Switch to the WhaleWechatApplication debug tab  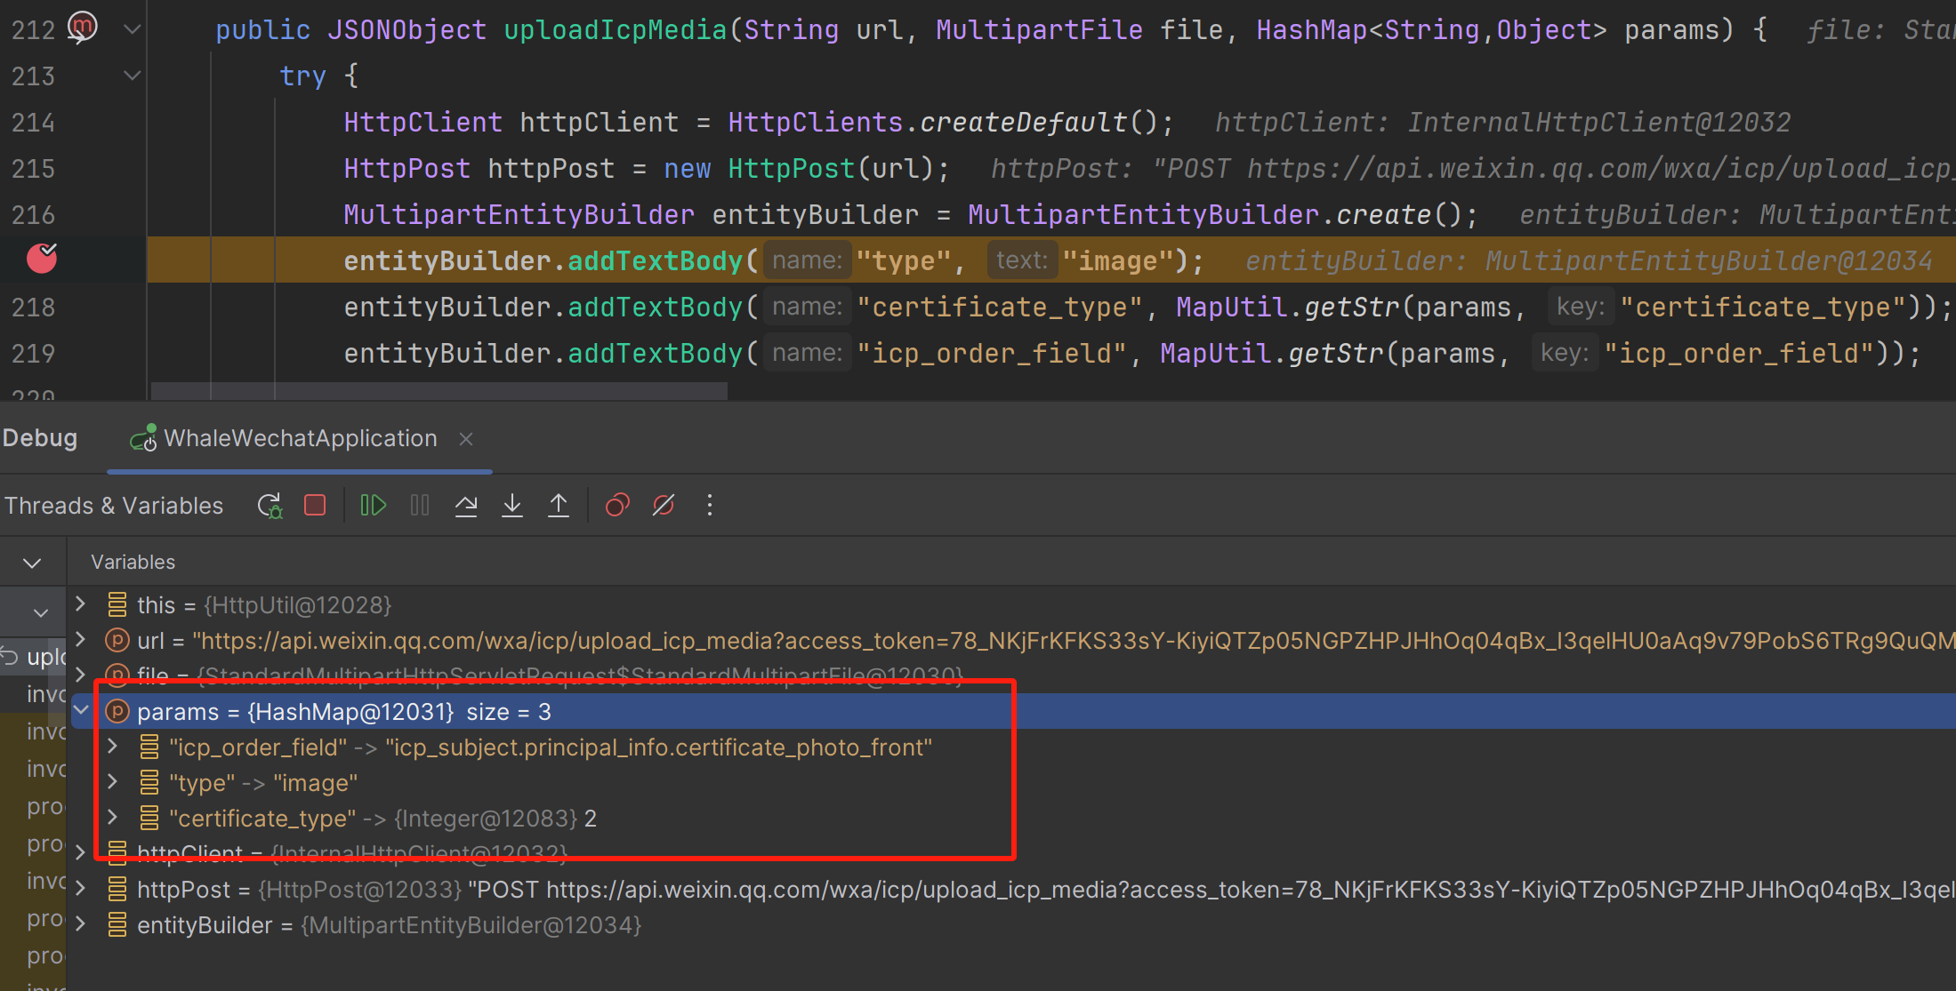tap(300, 438)
